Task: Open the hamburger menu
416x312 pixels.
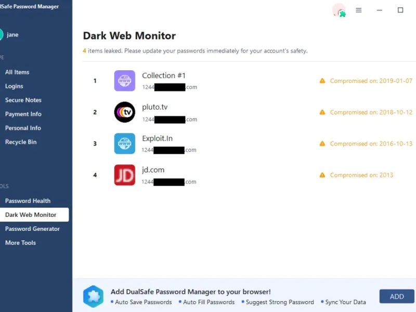Action: [359, 10]
